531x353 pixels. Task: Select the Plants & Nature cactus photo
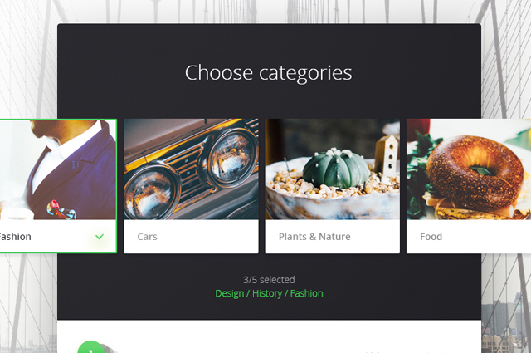332,169
